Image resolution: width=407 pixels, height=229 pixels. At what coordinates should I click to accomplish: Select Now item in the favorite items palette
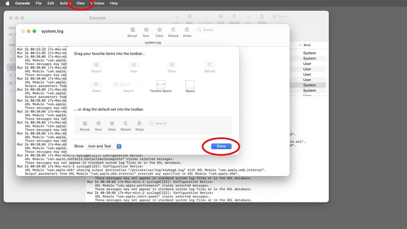pos(134,67)
